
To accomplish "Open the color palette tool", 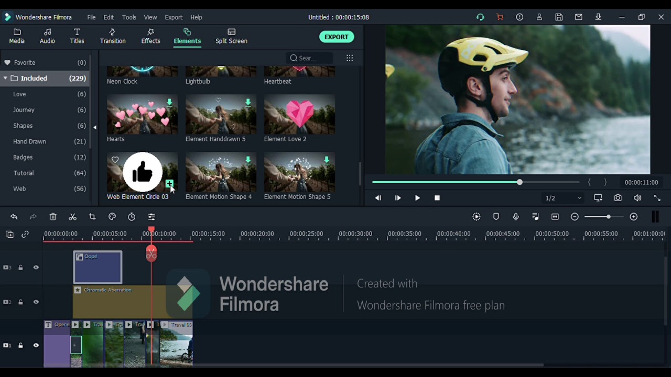I will coord(112,217).
